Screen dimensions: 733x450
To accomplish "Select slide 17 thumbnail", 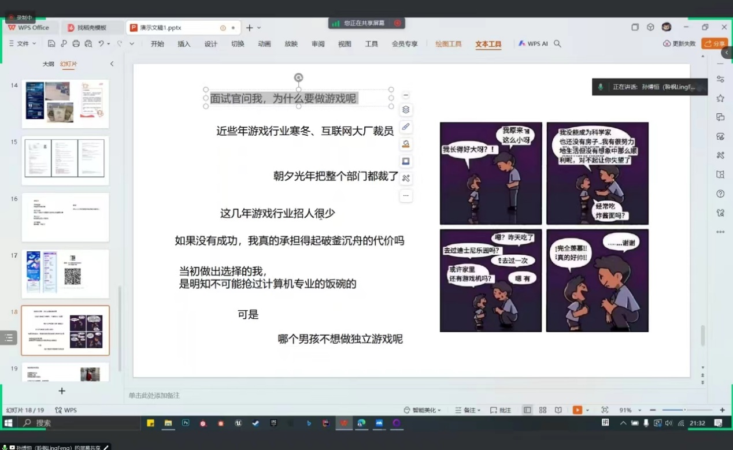I will pyautogui.click(x=65, y=274).
